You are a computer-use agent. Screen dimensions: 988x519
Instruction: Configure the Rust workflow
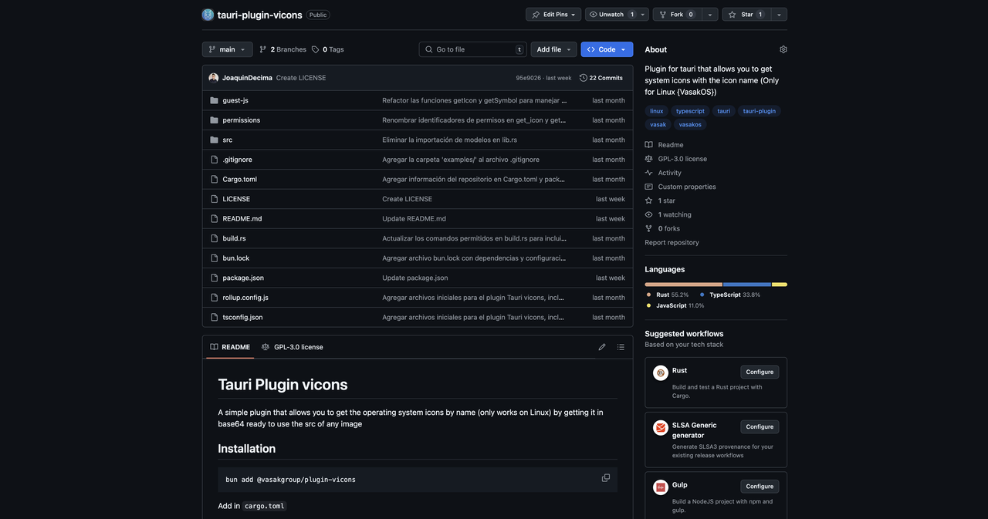click(760, 372)
